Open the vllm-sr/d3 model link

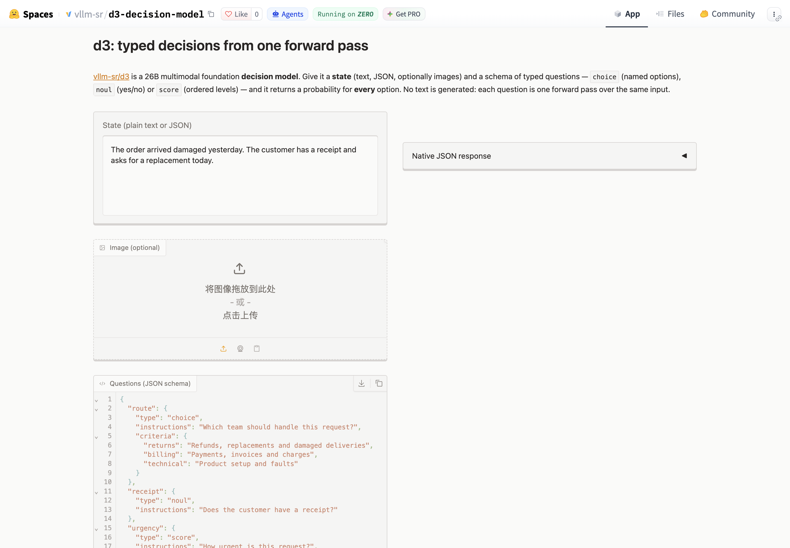111,76
